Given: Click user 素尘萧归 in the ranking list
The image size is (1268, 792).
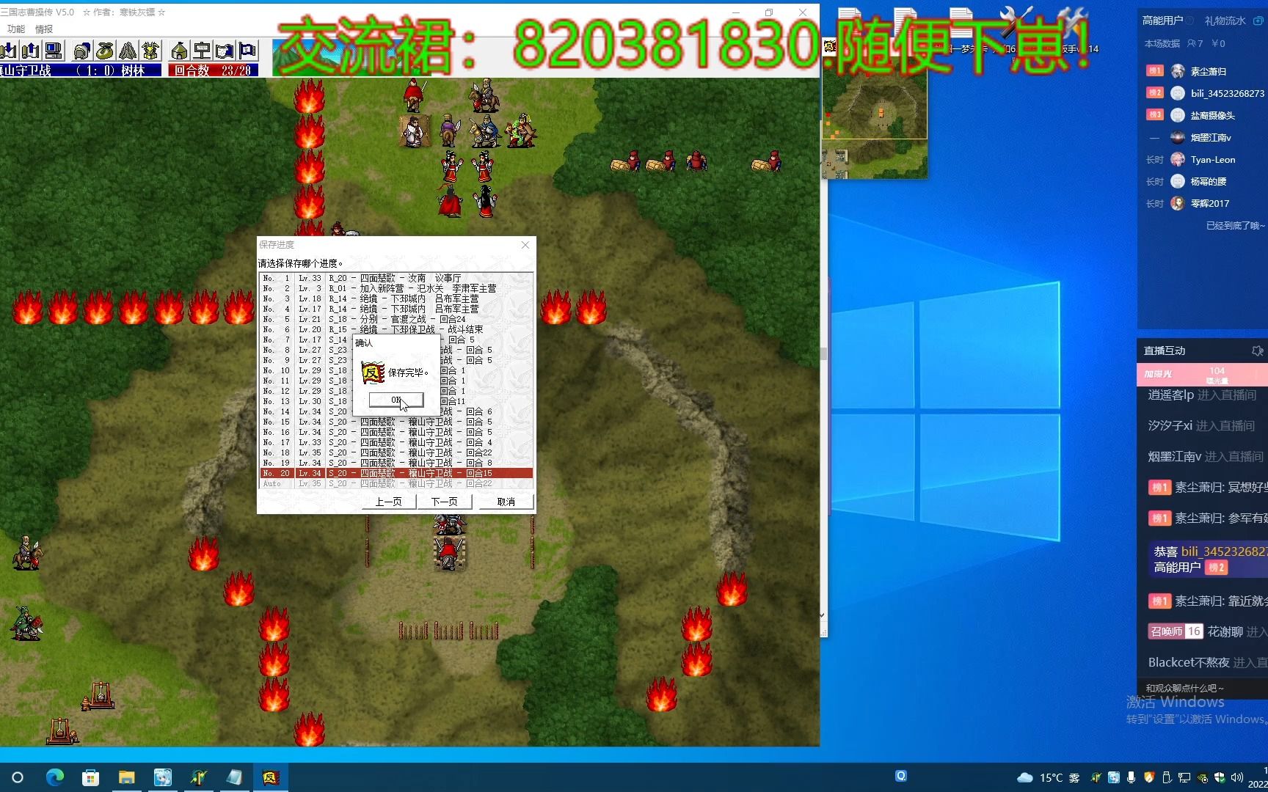Looking at the screenshot, I should [1208, 71].
